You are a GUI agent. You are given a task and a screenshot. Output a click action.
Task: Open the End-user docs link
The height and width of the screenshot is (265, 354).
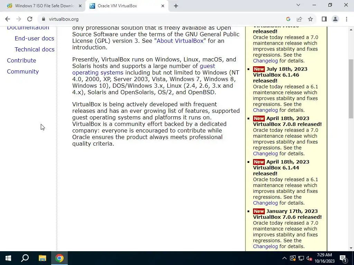[x=34, y=38]
